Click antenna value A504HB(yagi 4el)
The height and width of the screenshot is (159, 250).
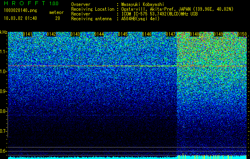pyautogui.click(x=140, y=19)
